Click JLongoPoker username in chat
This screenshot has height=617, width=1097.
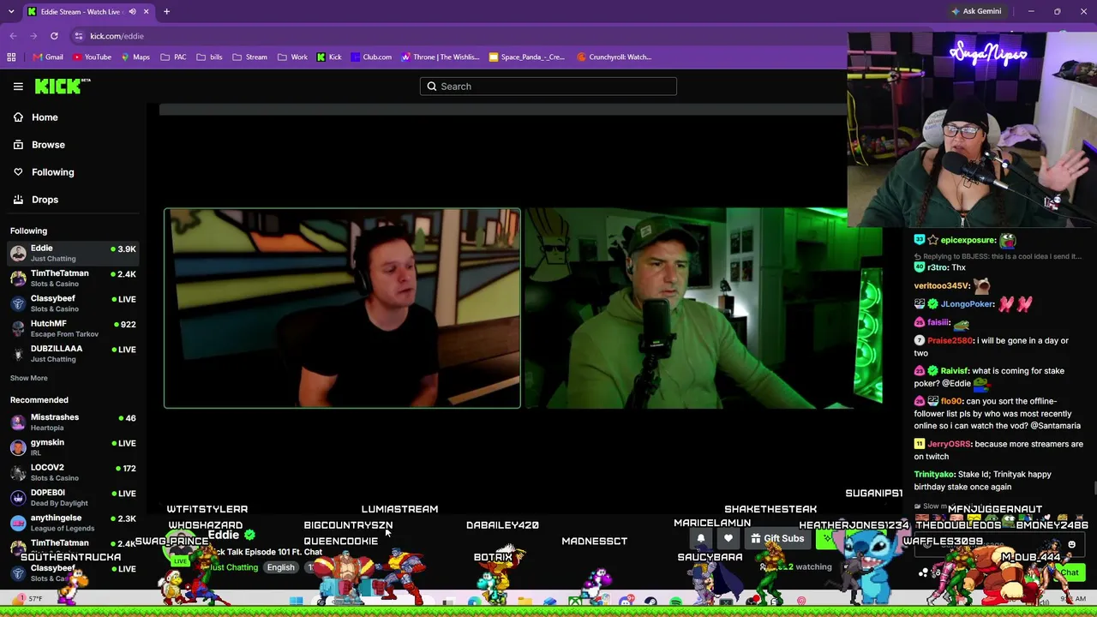pos(968,304)
